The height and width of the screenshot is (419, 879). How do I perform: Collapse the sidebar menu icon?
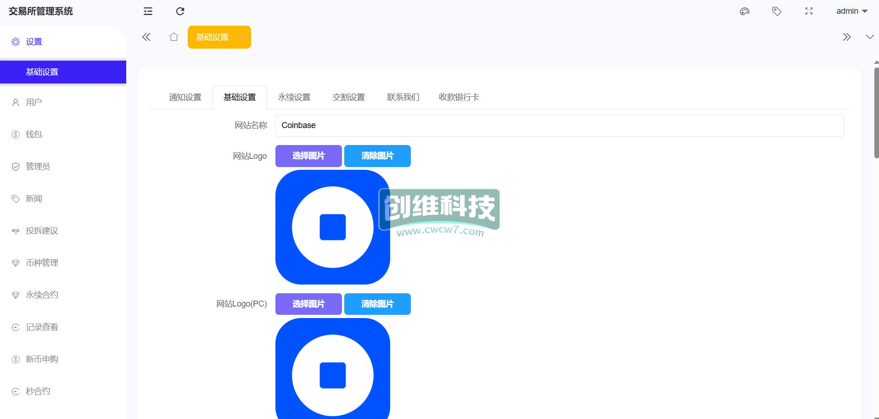148,11
